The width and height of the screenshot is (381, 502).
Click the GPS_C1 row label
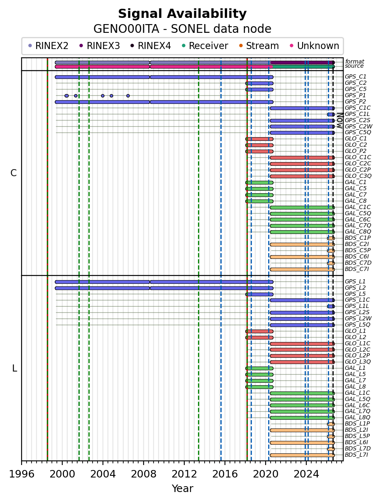point(356,77)
